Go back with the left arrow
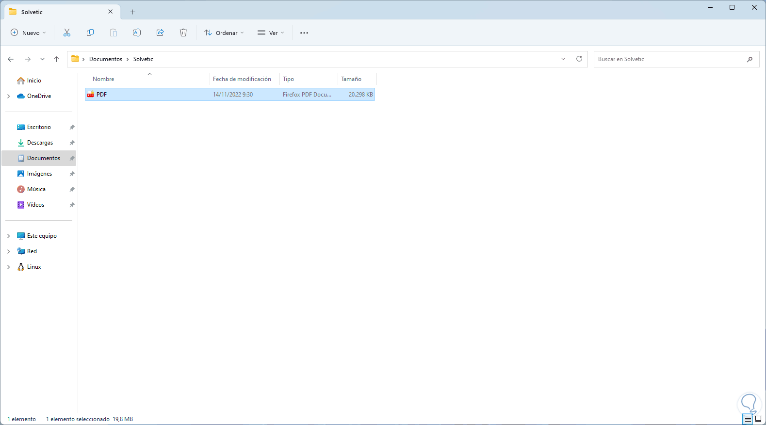This screenshot has height=425, width=766. [x=11, y=59]
